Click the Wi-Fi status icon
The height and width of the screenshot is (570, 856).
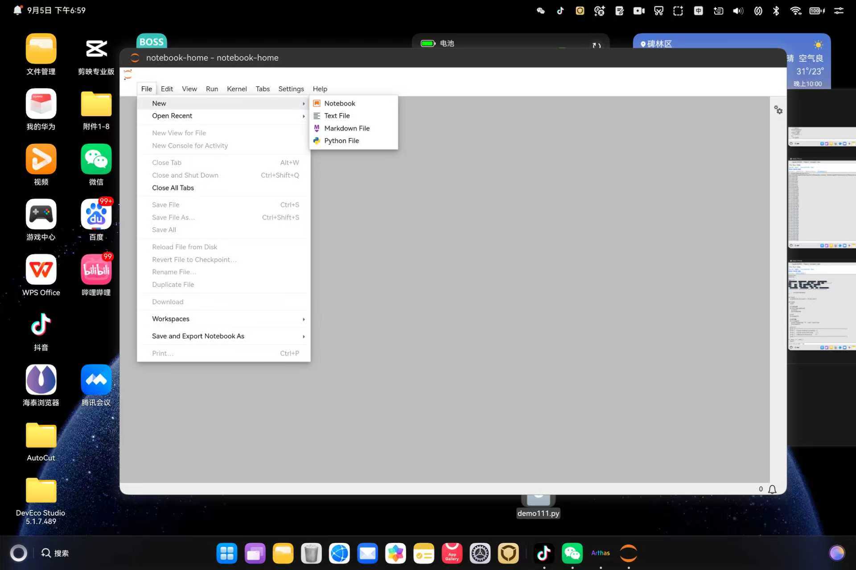pos(796,11)
